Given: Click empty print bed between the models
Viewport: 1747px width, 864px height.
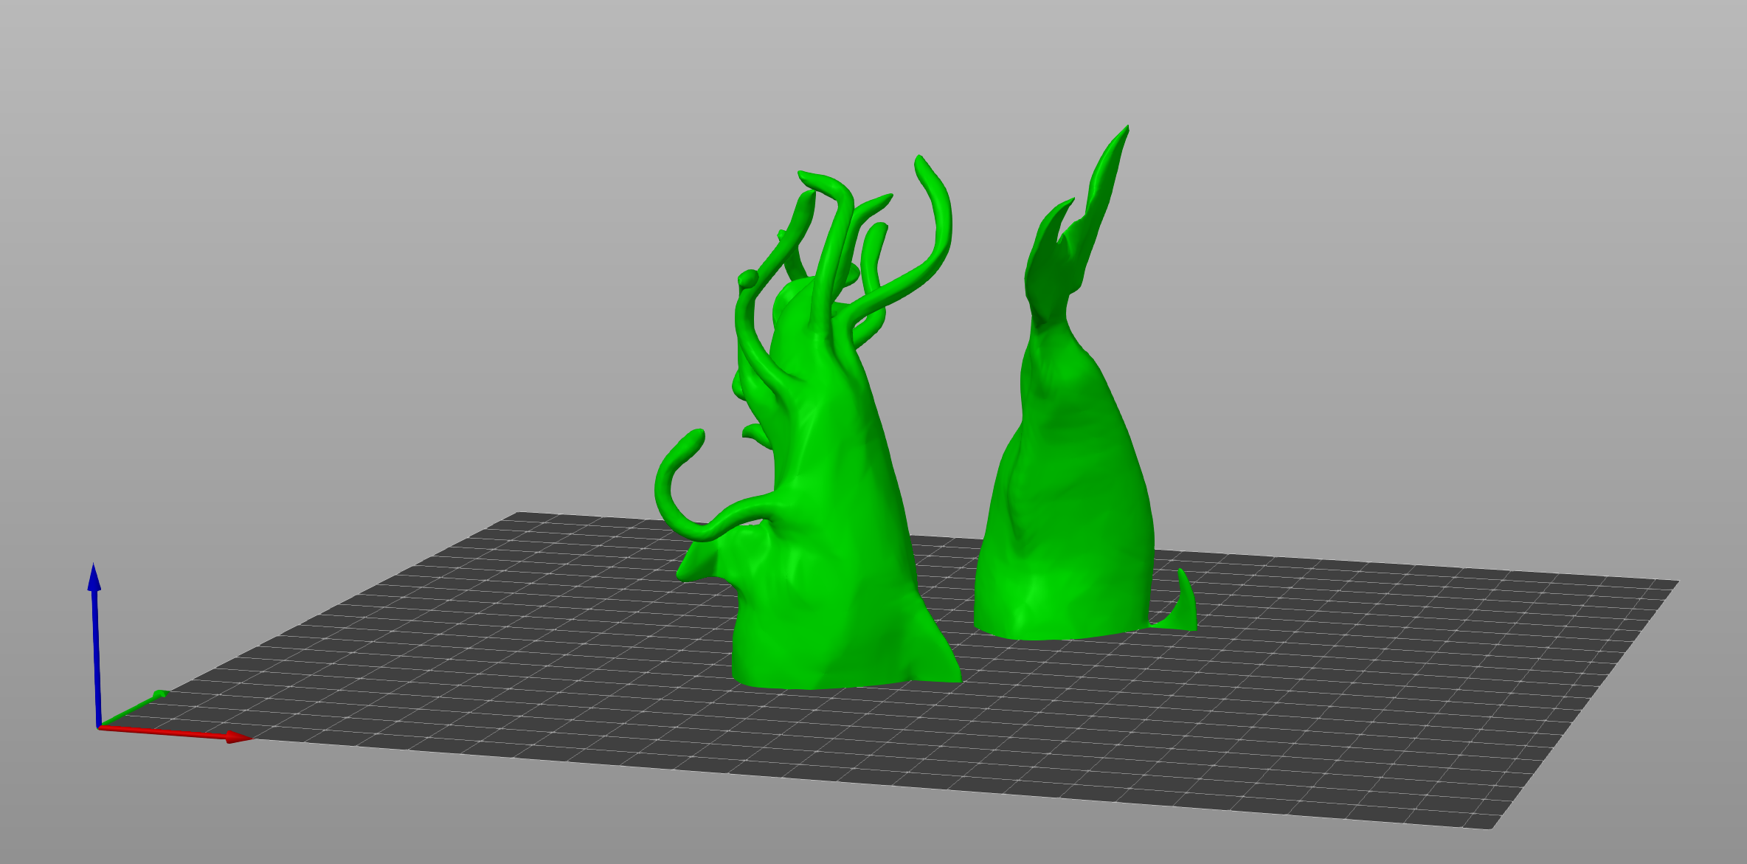Looking at the screenshot, I should [x=952, y=590].
